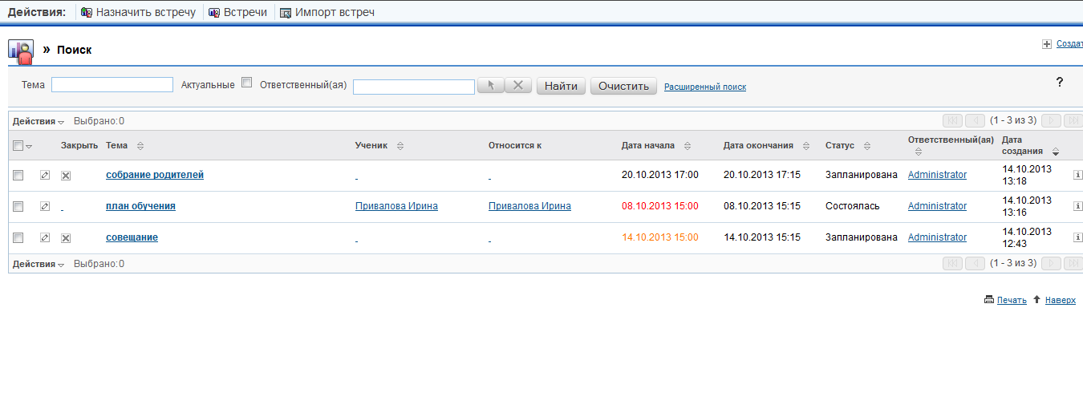Screen dimensions: 1083x401
Task: Click the arrow picker icon beside Ответственный field
Action: pos(490,85)
